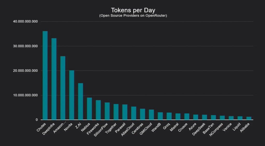Viewport: 265px width, 146px height.
Task: Click the Chutes bar in chart
Action: click(45, 75)
